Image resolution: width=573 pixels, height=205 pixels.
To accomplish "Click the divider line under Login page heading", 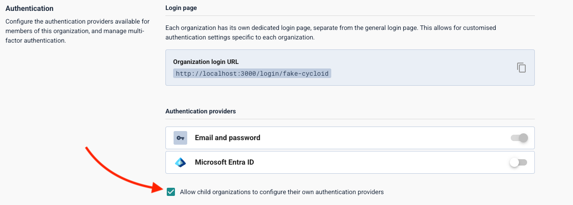I will click(350, 16).
